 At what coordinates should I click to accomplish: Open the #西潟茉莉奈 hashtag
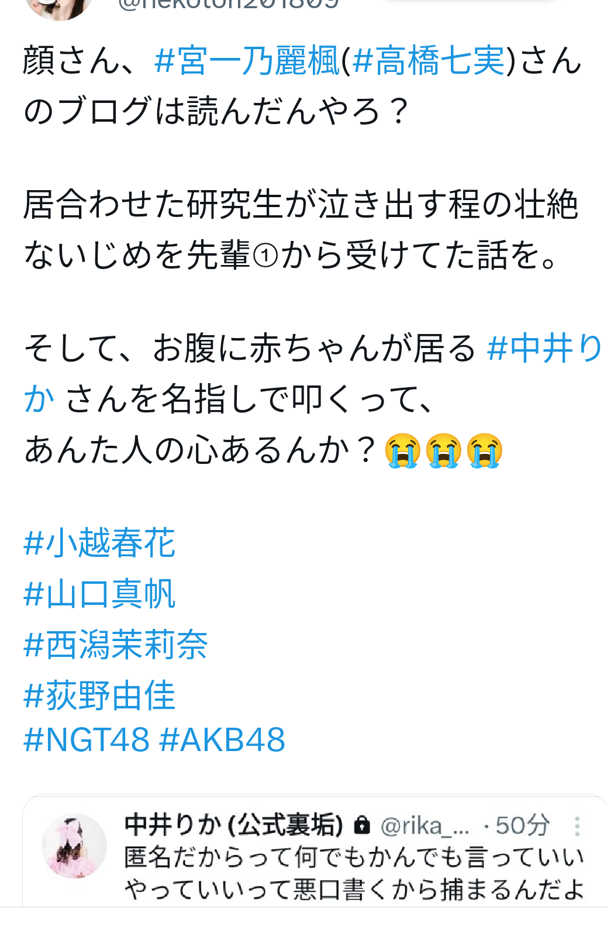point(116,645)
